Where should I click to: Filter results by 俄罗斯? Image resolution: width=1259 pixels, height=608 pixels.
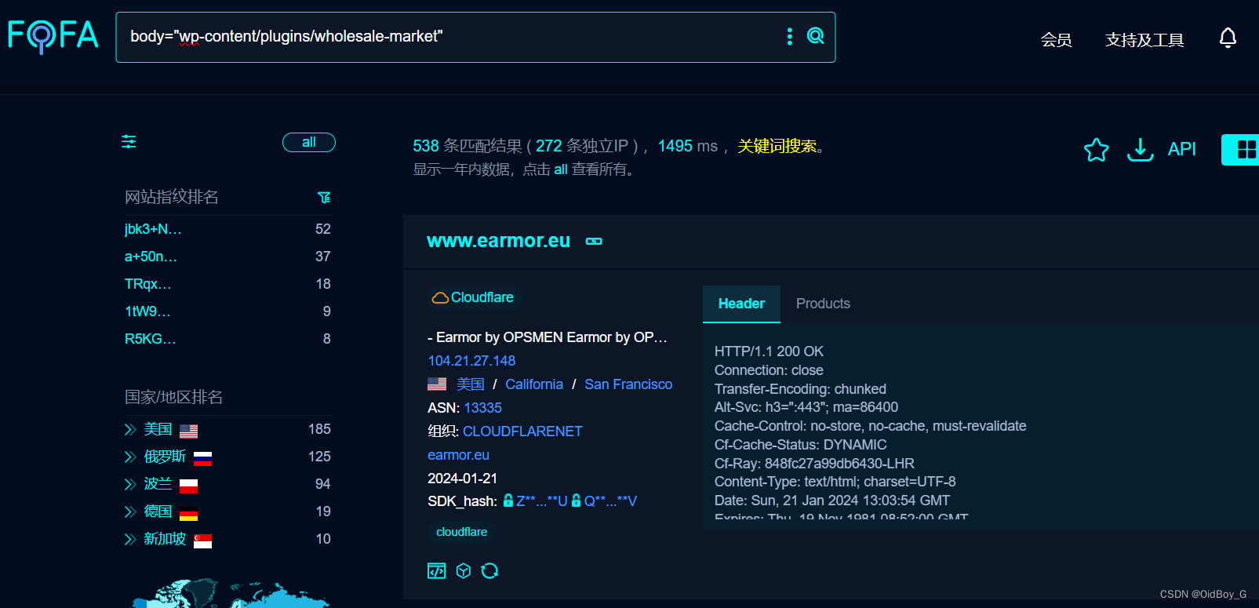[165, 457]
